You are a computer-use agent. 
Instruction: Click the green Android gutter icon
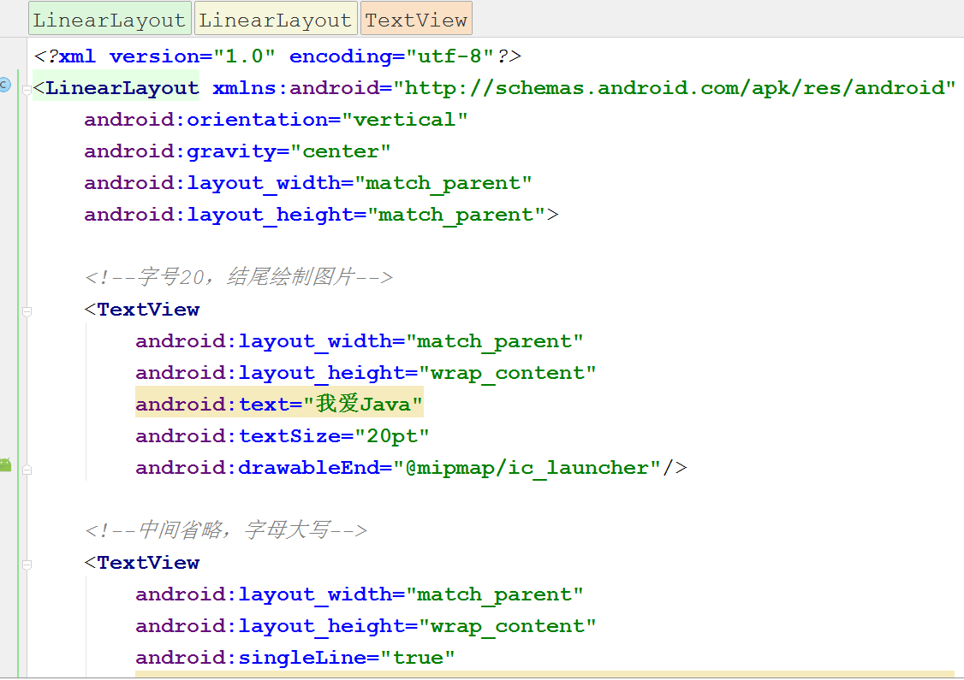(5, 464)
